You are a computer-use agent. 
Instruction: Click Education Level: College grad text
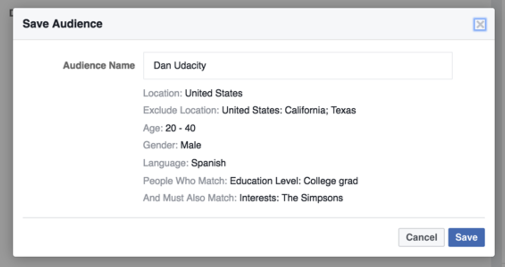coord(294,181)
